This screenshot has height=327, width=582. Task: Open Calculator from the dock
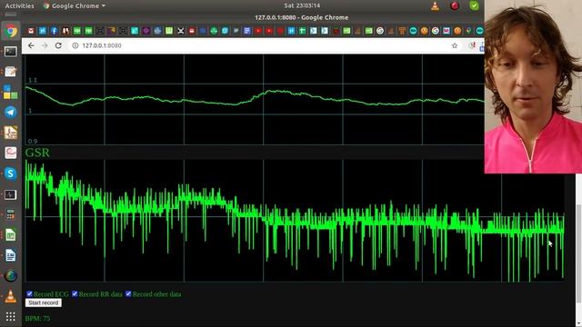[11, 214]
